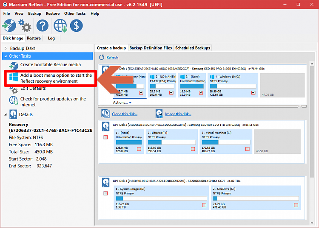This screenshot has width=319, height=228.
Task: Check the GPT Disk 2 whole-disk checkbox
Action: (105, 137)
